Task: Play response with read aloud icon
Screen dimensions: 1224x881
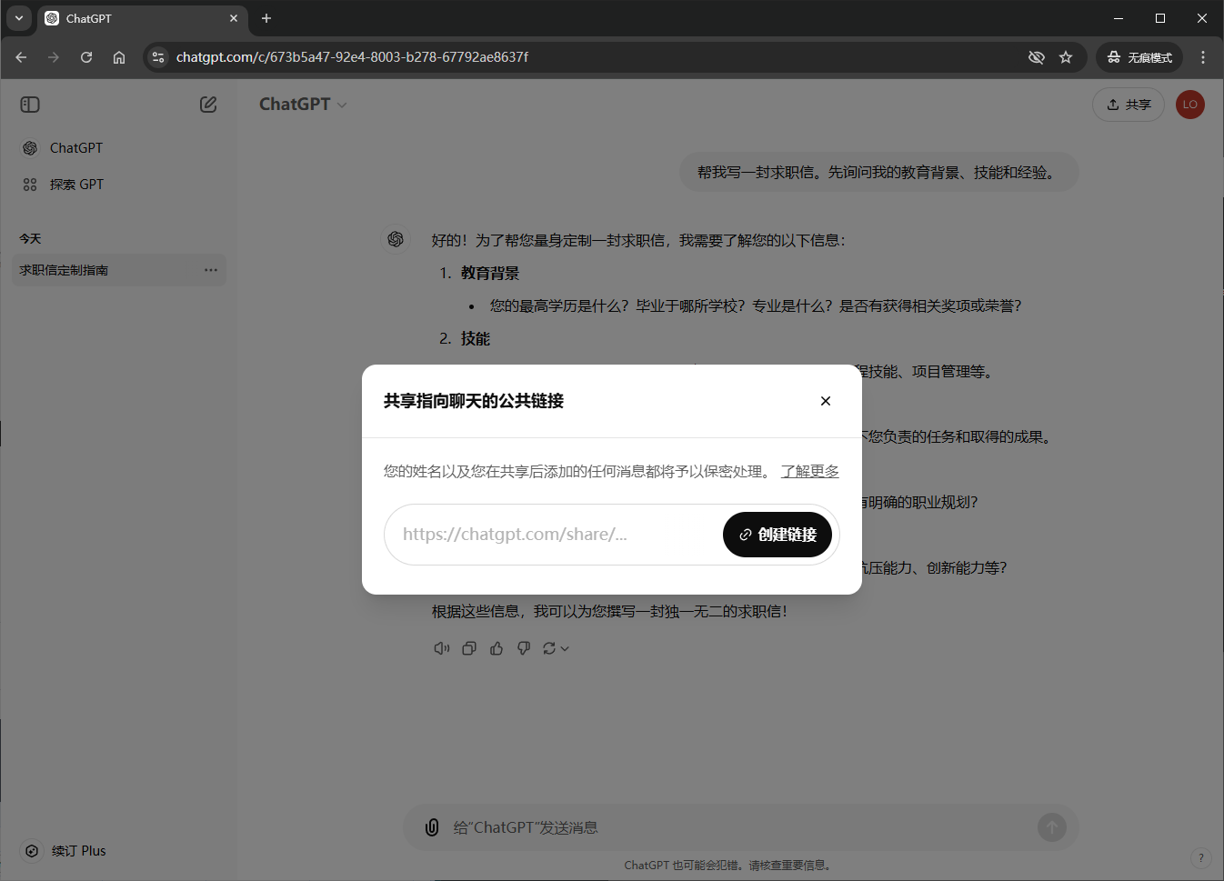Action: pos(442,648)
